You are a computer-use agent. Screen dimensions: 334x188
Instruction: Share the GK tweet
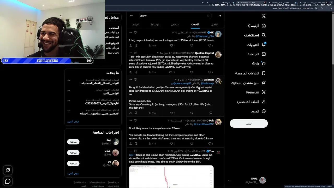pos(130,45)
